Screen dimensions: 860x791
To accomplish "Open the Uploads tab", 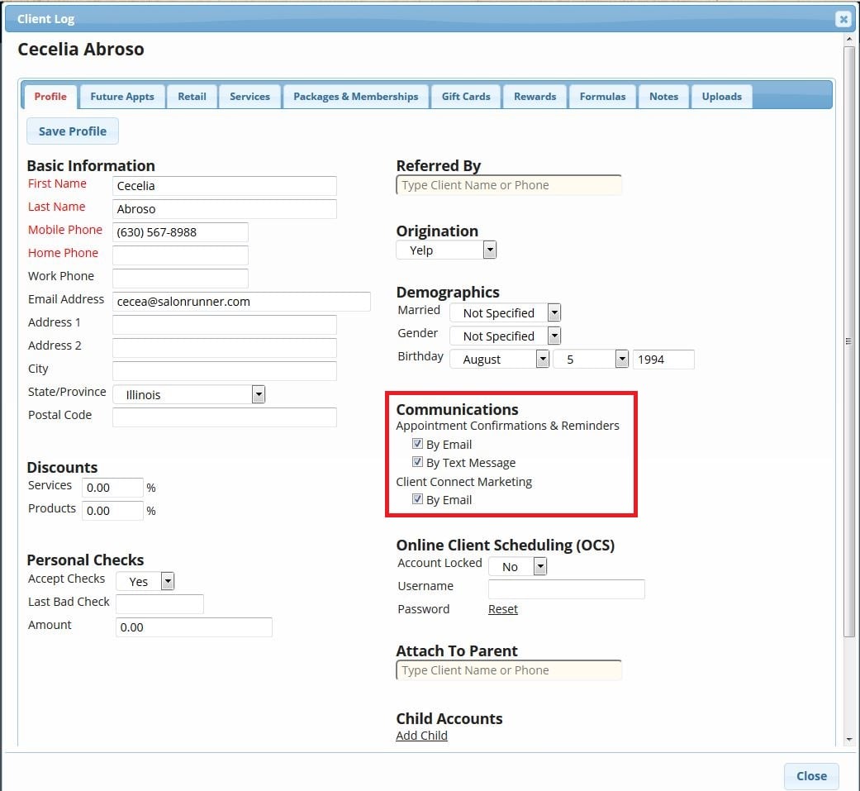I will [x=721, y=96].
